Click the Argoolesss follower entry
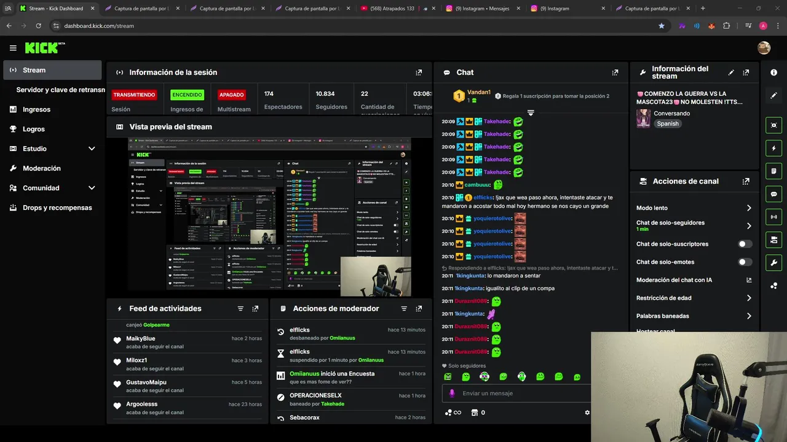Viewport: 787px width, 442px height. click(x=188, y=408)
